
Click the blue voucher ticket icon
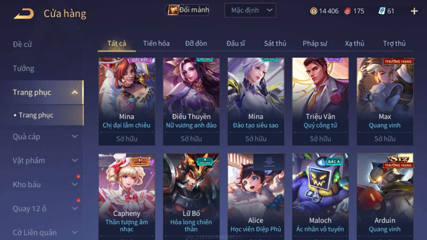click(x=382, y=11)
